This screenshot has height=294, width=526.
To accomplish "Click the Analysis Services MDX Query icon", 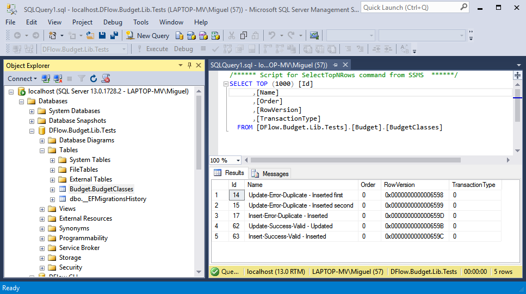I will pyautogui.click(x=191, y=35).
